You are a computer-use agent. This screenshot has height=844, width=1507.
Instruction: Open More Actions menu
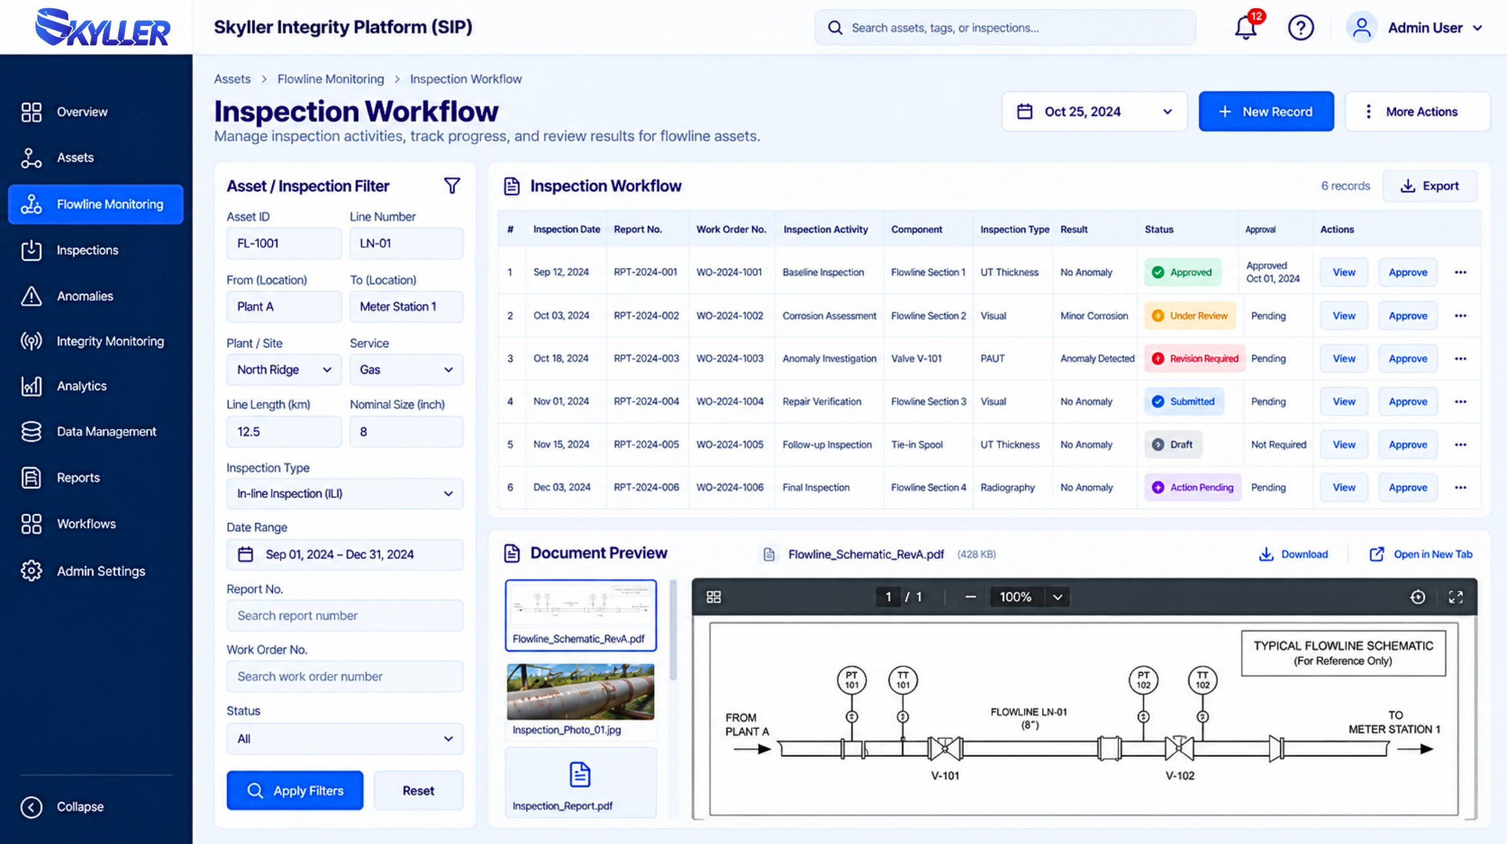click(1417, 111)
